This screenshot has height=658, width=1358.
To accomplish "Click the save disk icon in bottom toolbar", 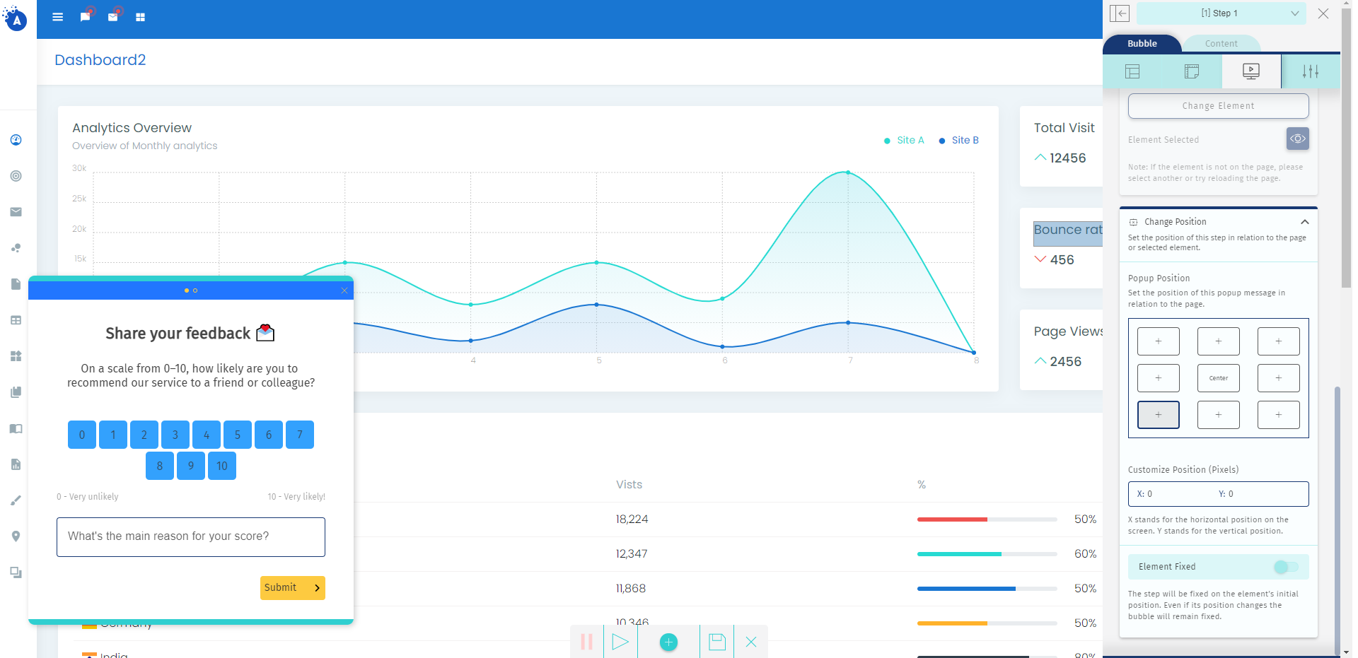I will click(x=717, y=642).
